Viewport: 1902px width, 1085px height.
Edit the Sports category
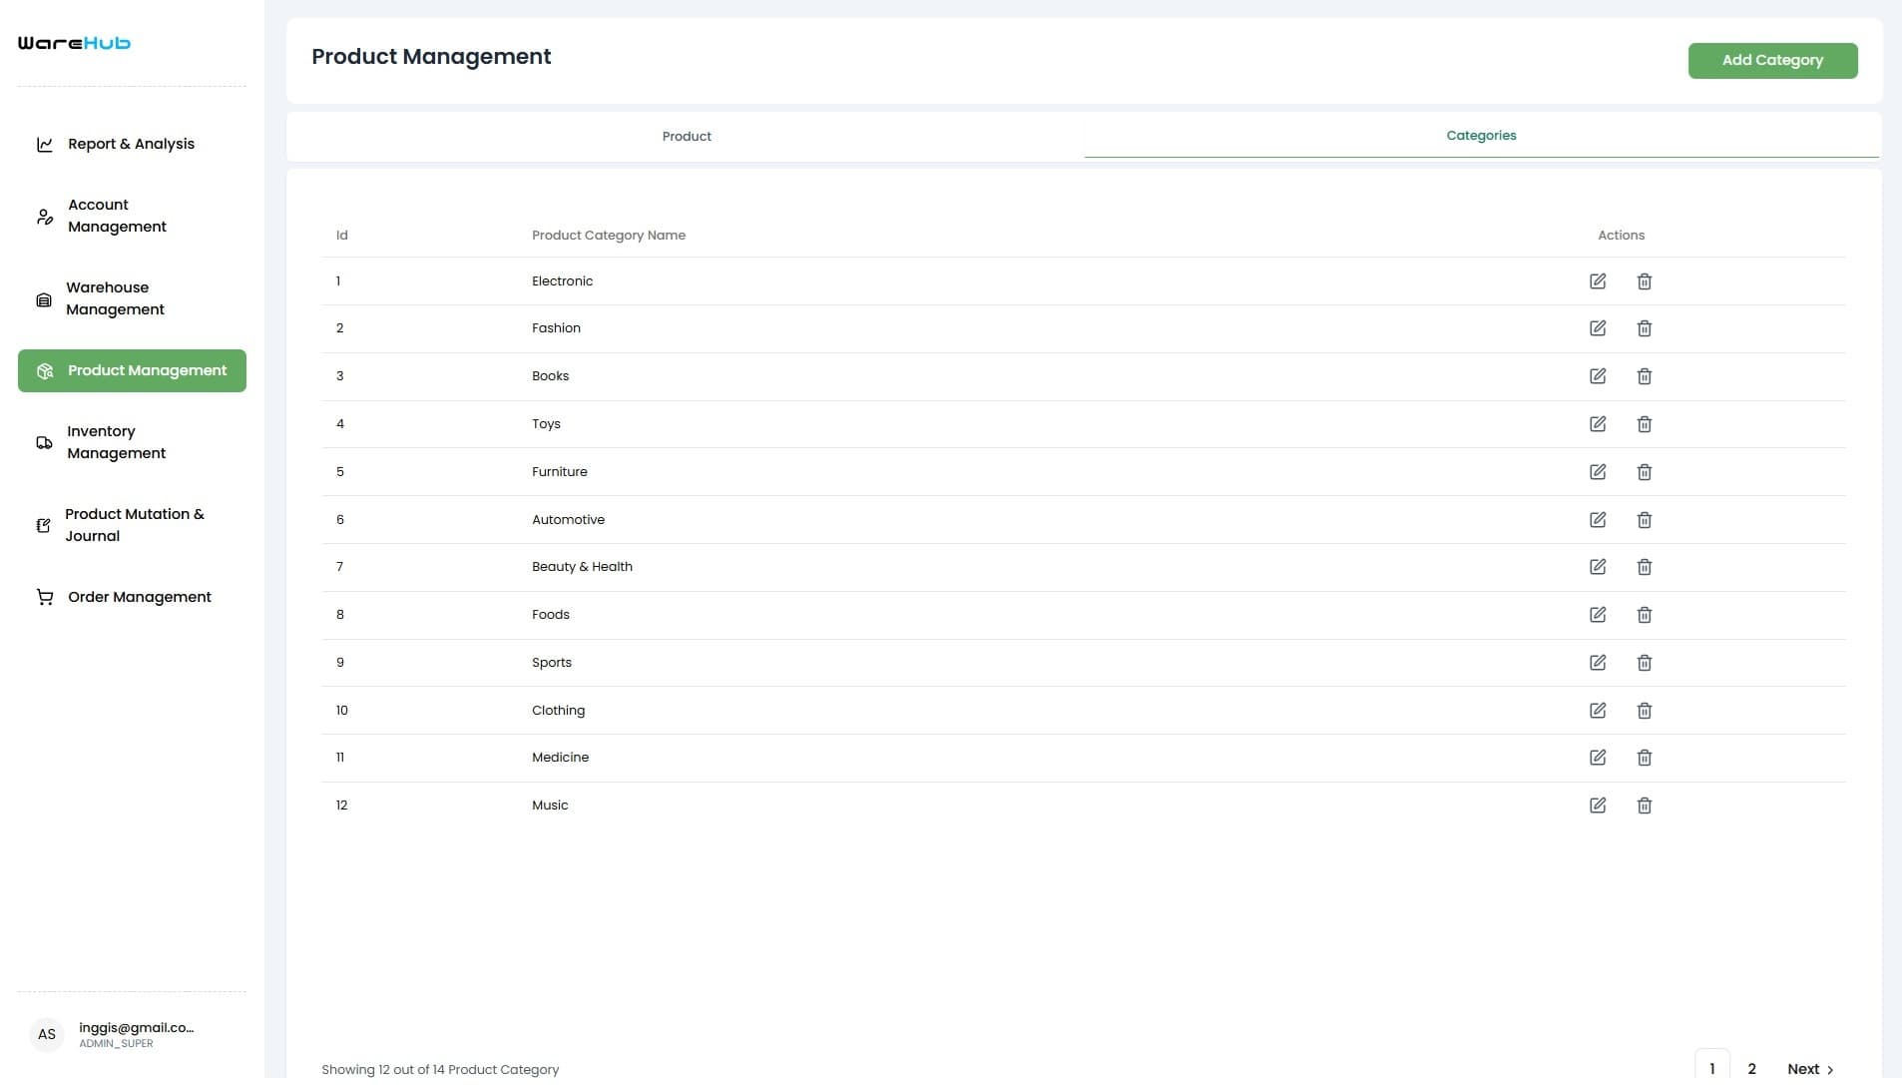[1599, 662]
